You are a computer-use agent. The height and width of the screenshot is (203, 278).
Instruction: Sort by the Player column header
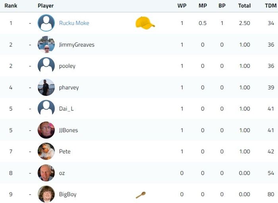(x=46, y=6)
